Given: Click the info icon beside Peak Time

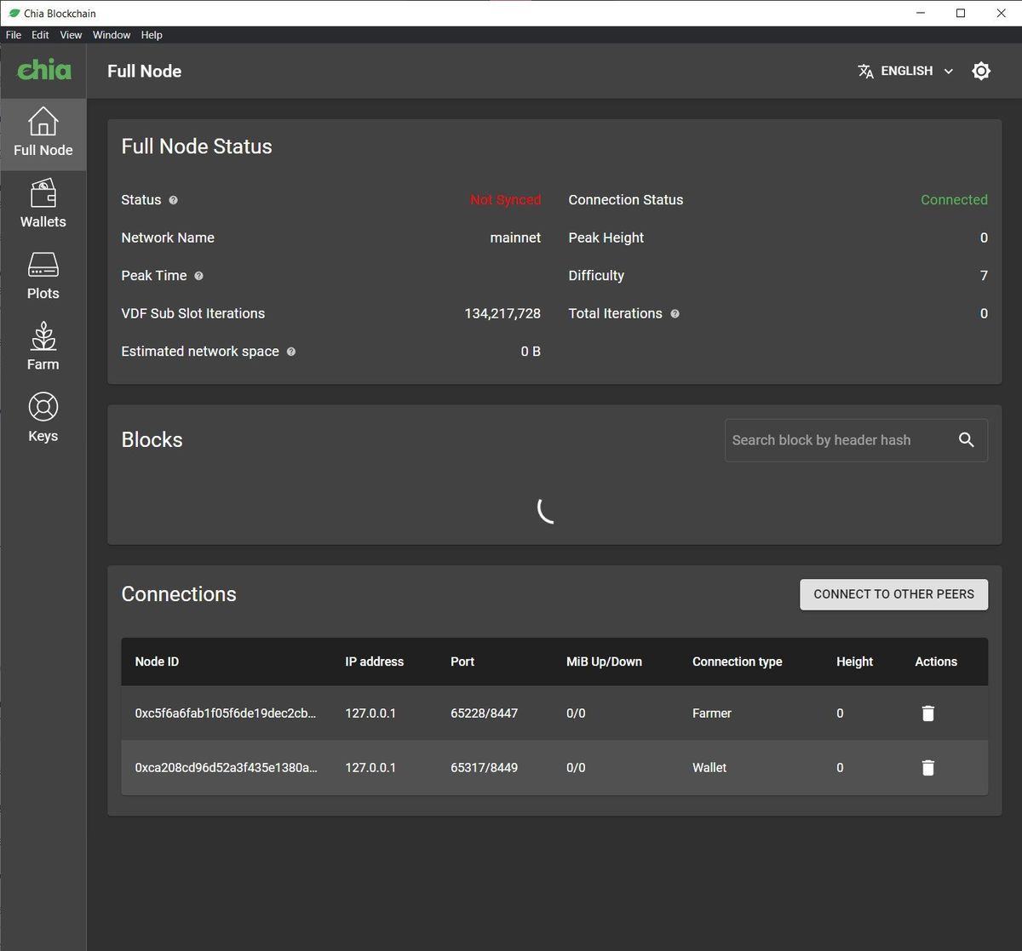Looking at the screenshot, I should click(198, 276).
